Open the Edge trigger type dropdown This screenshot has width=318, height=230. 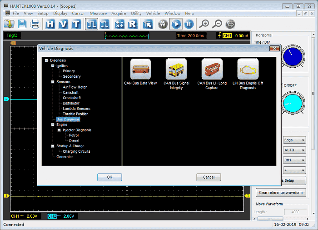tap(294, 140)
